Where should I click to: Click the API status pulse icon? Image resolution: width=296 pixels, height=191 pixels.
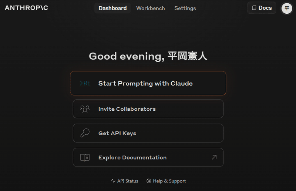[113, 181]
